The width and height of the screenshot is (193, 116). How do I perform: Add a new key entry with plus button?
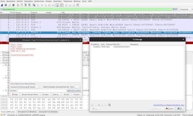pos(92,105)
